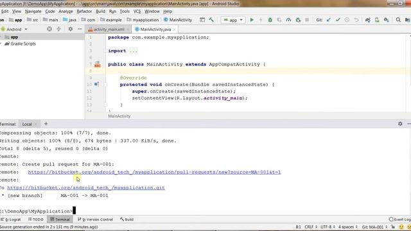411x231 pixels.
Task: Open the View menu
Action: coord(17,12)
